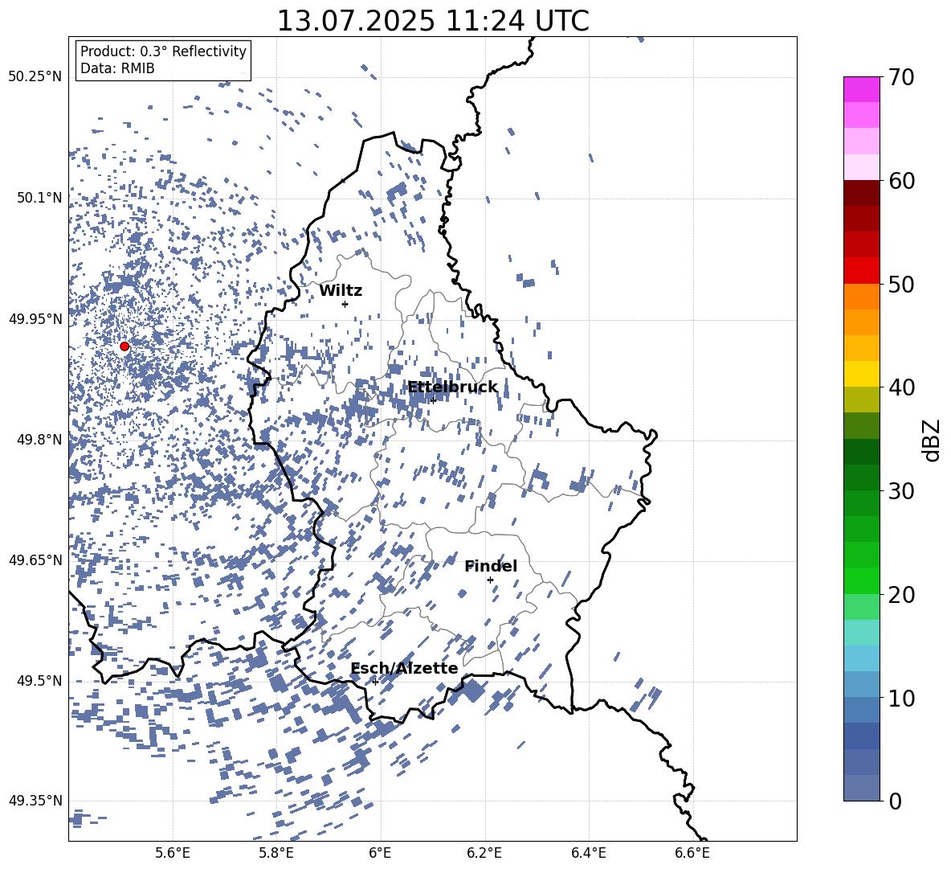
Task: Click the 49.35°N latitude label
Action: click(35, 801)
